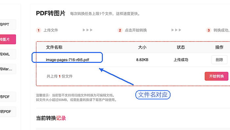Click the 当前转换记录 section heading
Screen dimensions: 230x130
51,118
